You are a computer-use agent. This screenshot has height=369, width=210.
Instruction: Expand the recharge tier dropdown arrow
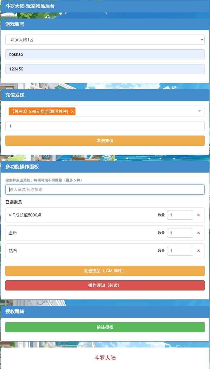tap(200, 111)
